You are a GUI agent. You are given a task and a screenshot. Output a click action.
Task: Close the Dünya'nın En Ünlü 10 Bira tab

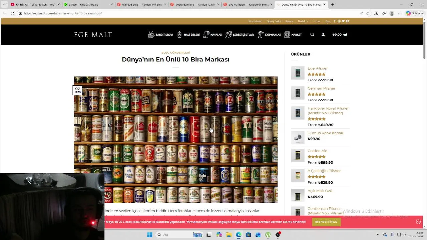click(324, 5)
